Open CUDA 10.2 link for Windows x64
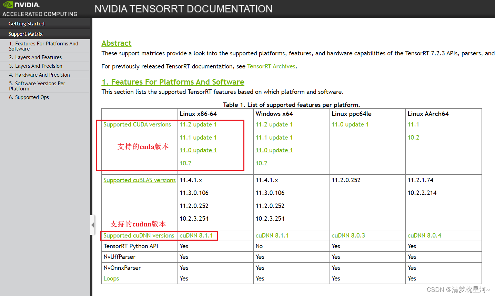This screenshot has width=495, height=296. (261, 163)
